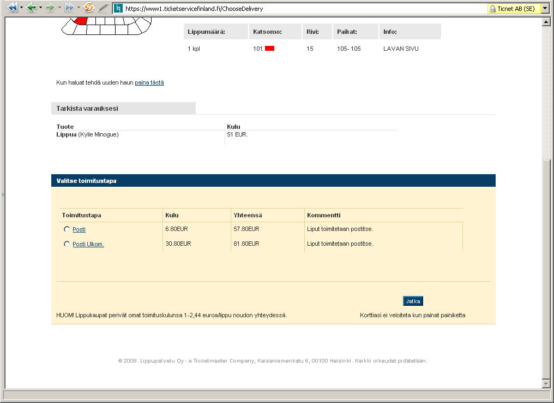Viewport: 554px width, 403px height.
Task: Select the Posti Ulkom. radio button
Action: [67, 244]
